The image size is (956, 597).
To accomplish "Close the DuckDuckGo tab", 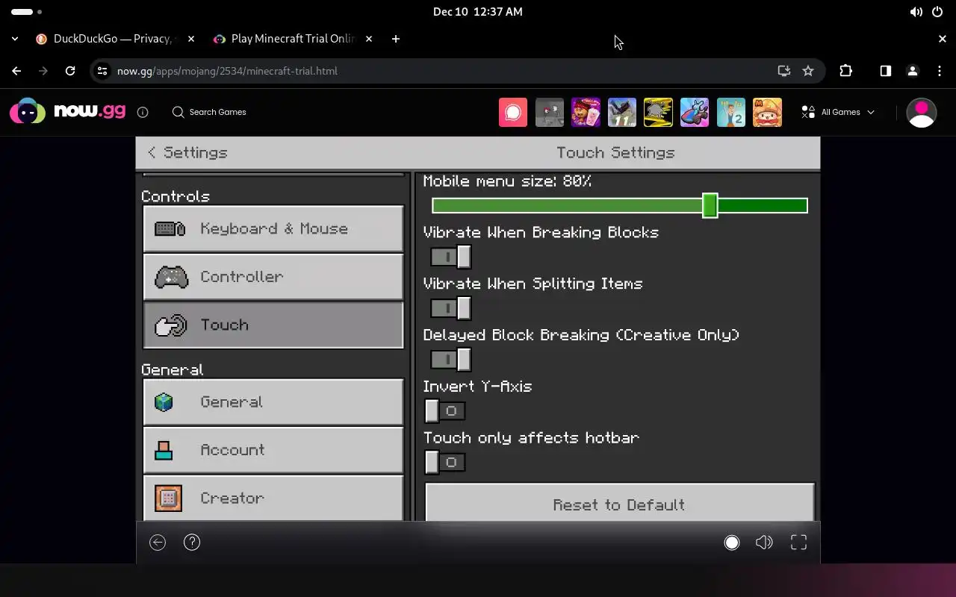I will 192,39.
